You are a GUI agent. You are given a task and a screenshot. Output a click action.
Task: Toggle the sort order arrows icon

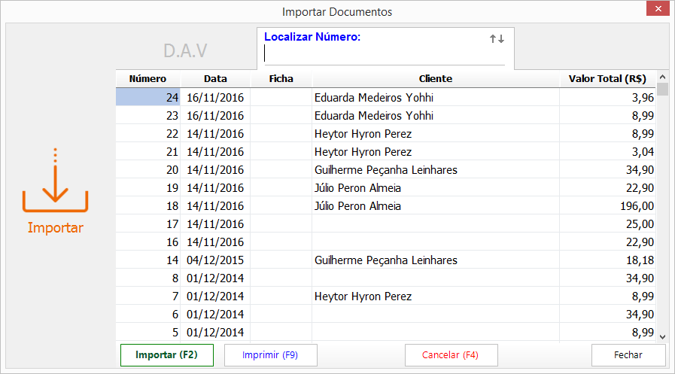pos(497,38)
